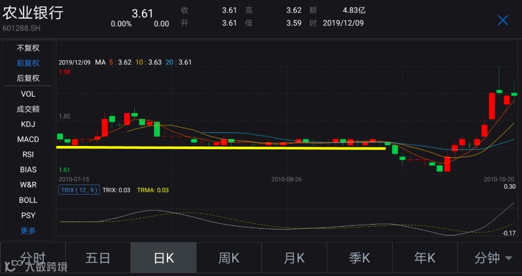Click stock code 601288.SH
Viewport: 522px width, 276px height.
(21, 29)
